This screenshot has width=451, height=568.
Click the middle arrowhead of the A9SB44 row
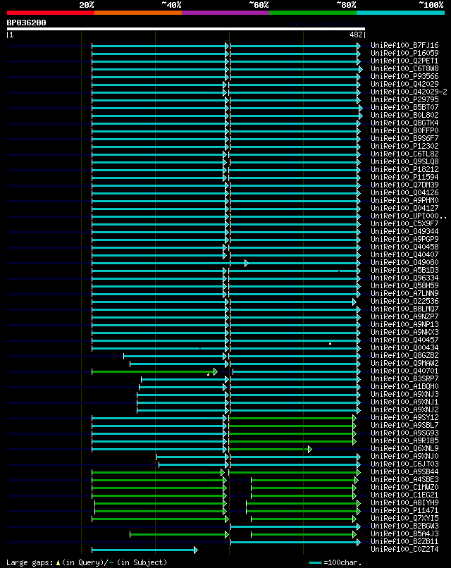pos(223,473)
